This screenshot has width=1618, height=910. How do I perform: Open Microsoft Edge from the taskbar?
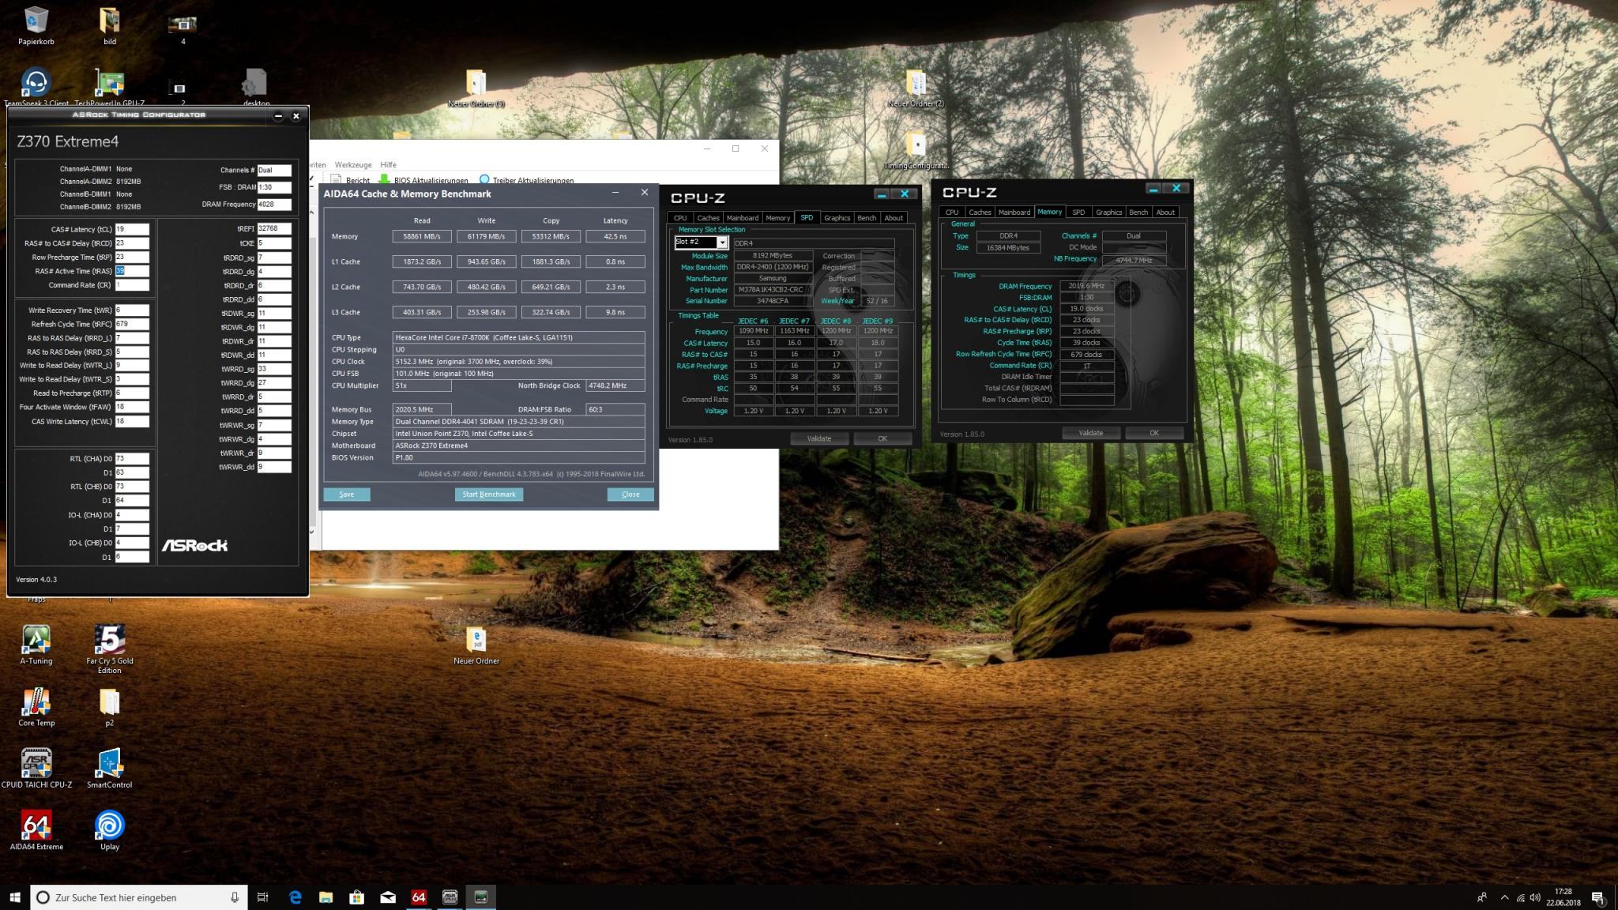click(x=295, y=897)
